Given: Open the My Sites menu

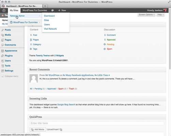Looking at the screenshot, I should 14,11.
